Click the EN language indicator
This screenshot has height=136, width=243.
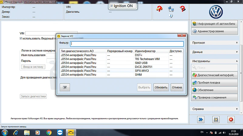(202, 132)
